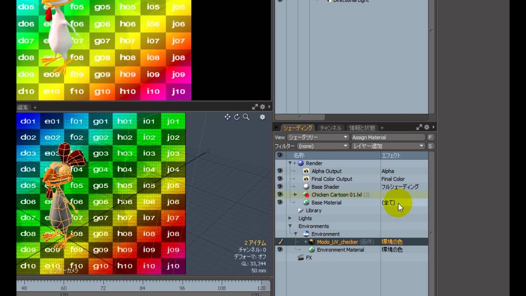The width and height of the screenshot is (526, 296).
Task: Select the viewport pan/move icon
Action: 227,117
